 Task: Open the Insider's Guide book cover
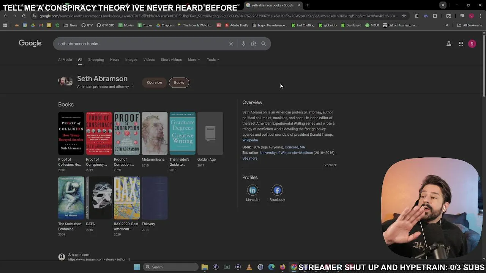[182, 133]
